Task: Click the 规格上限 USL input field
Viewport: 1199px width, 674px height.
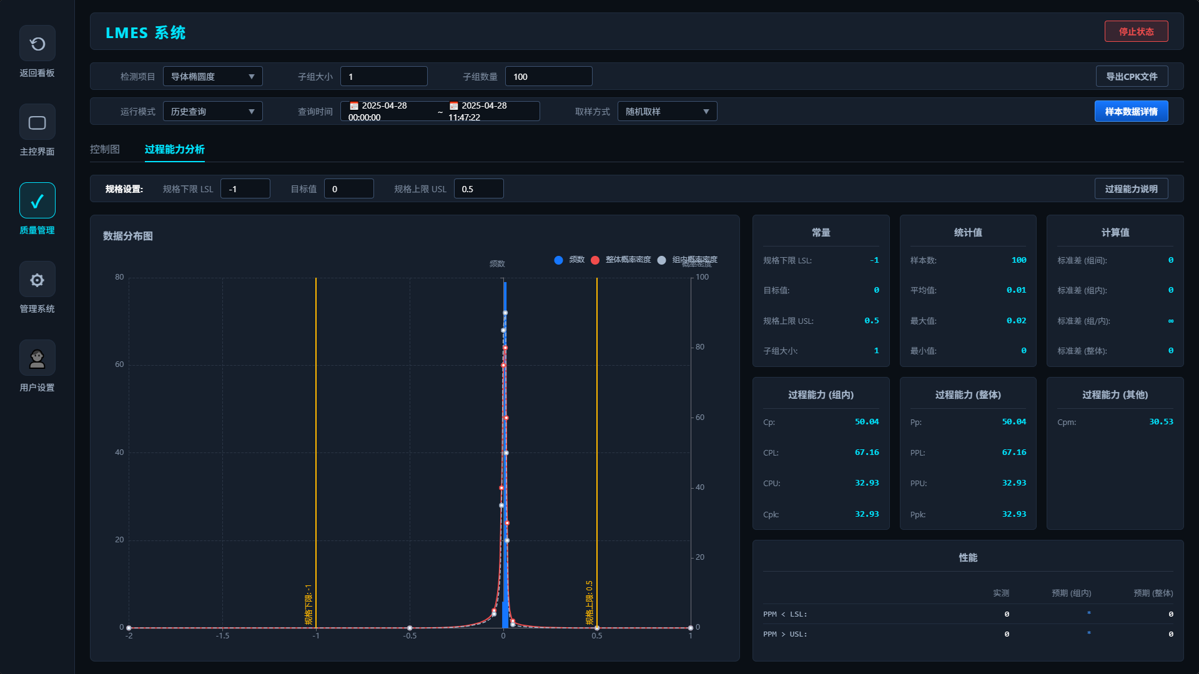Action: point(479,189)
